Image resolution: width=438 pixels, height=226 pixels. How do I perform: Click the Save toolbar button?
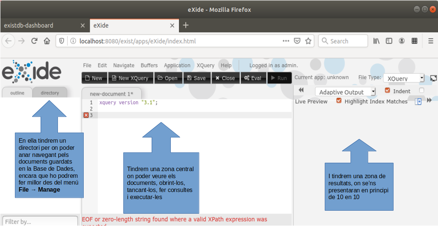(x=197, y=78)
